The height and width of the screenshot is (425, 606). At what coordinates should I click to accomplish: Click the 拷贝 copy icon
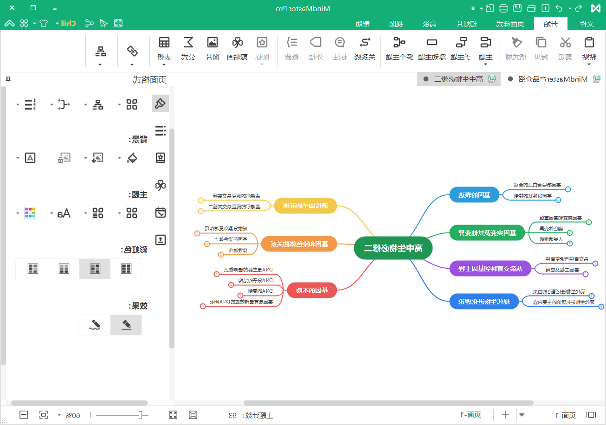tap(541, 43)
